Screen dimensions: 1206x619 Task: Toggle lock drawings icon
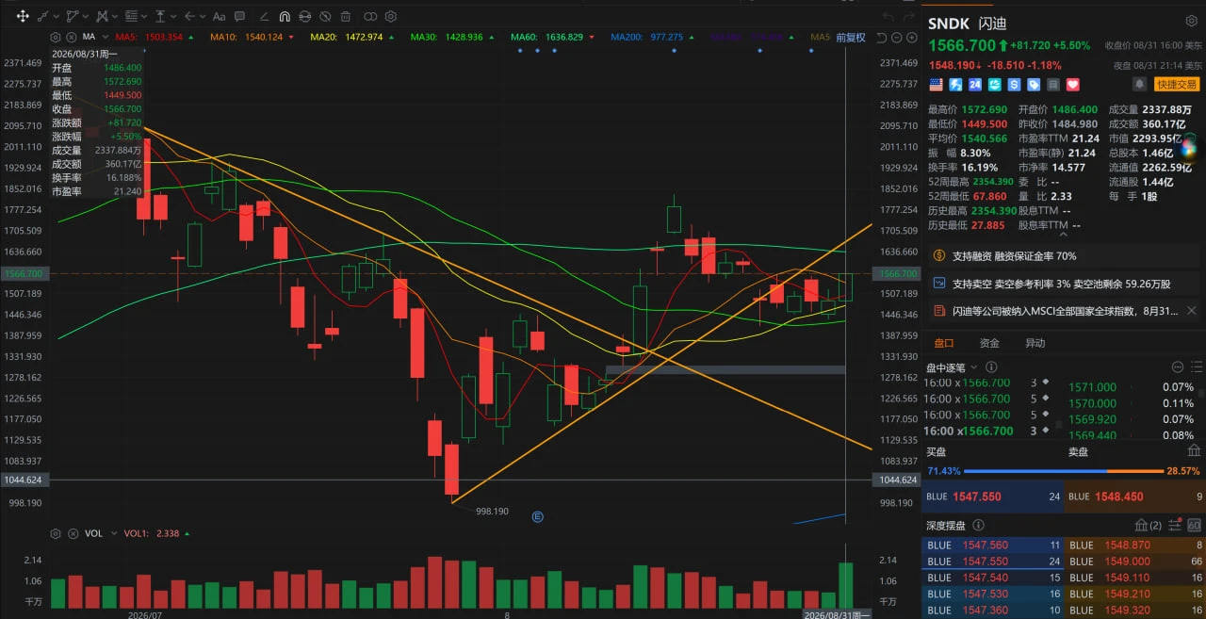(305, 16)
